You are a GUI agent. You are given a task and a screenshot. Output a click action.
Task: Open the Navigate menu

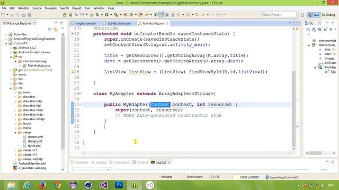point(51,8)
